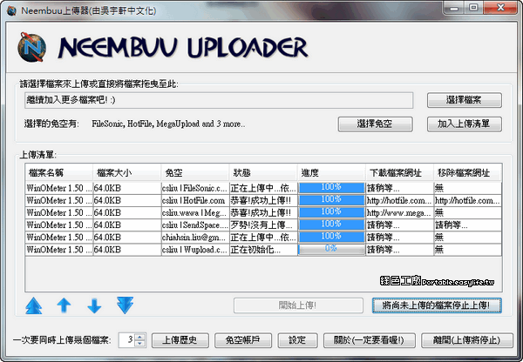Click the 檔案名稱 column header
Screen dimensions: 523x362
coord(59,173)
